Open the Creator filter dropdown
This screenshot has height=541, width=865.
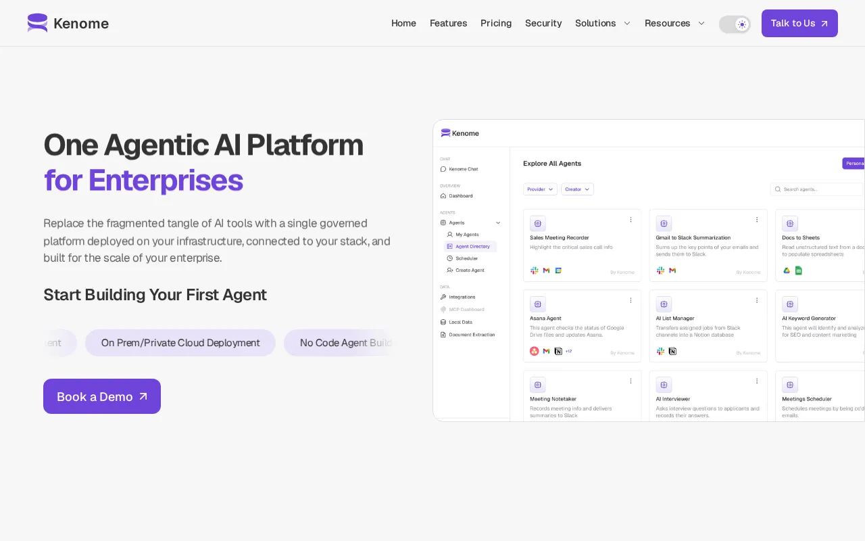tap(577, 189)
